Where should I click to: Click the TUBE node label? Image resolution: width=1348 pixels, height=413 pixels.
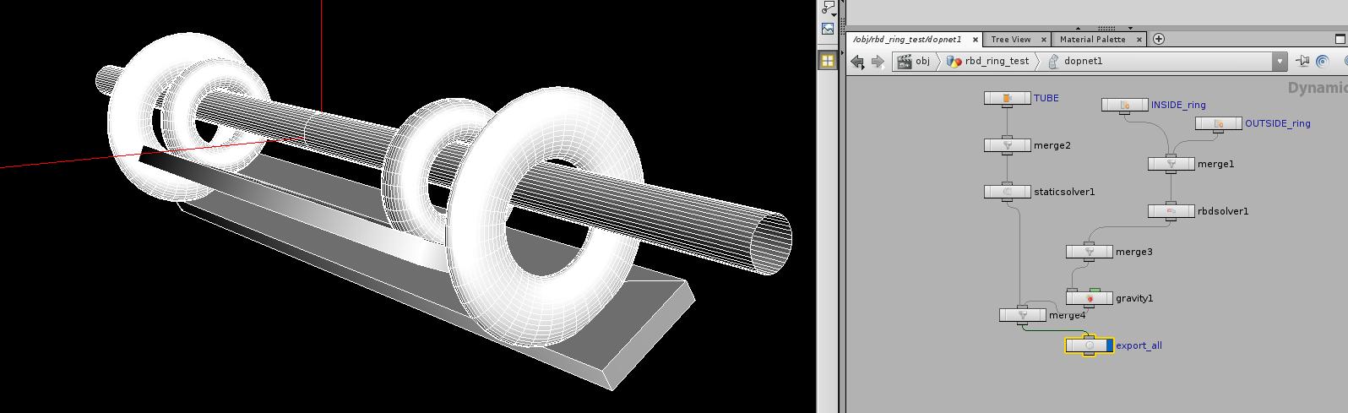coord(1046,99)
